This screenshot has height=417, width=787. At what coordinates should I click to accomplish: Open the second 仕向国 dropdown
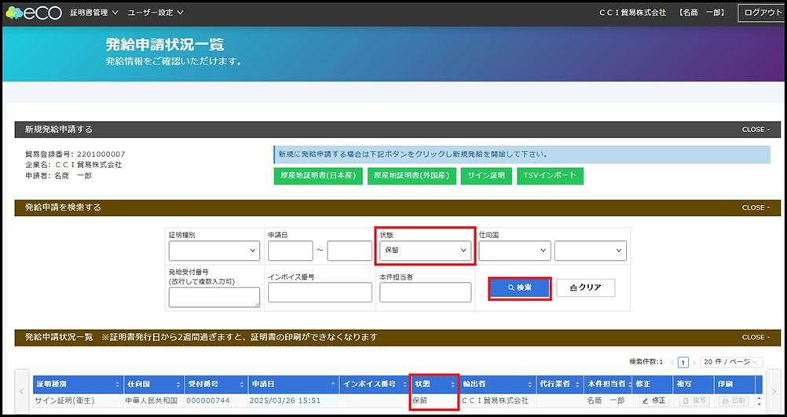pos(591,251)
